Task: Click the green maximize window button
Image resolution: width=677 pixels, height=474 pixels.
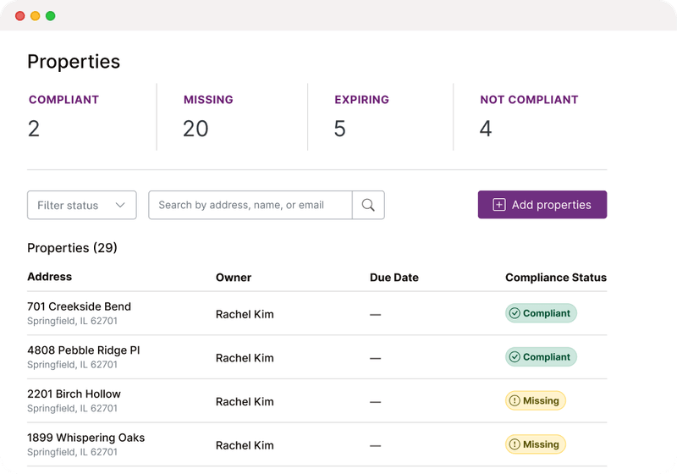Action: tap(51, 16)
